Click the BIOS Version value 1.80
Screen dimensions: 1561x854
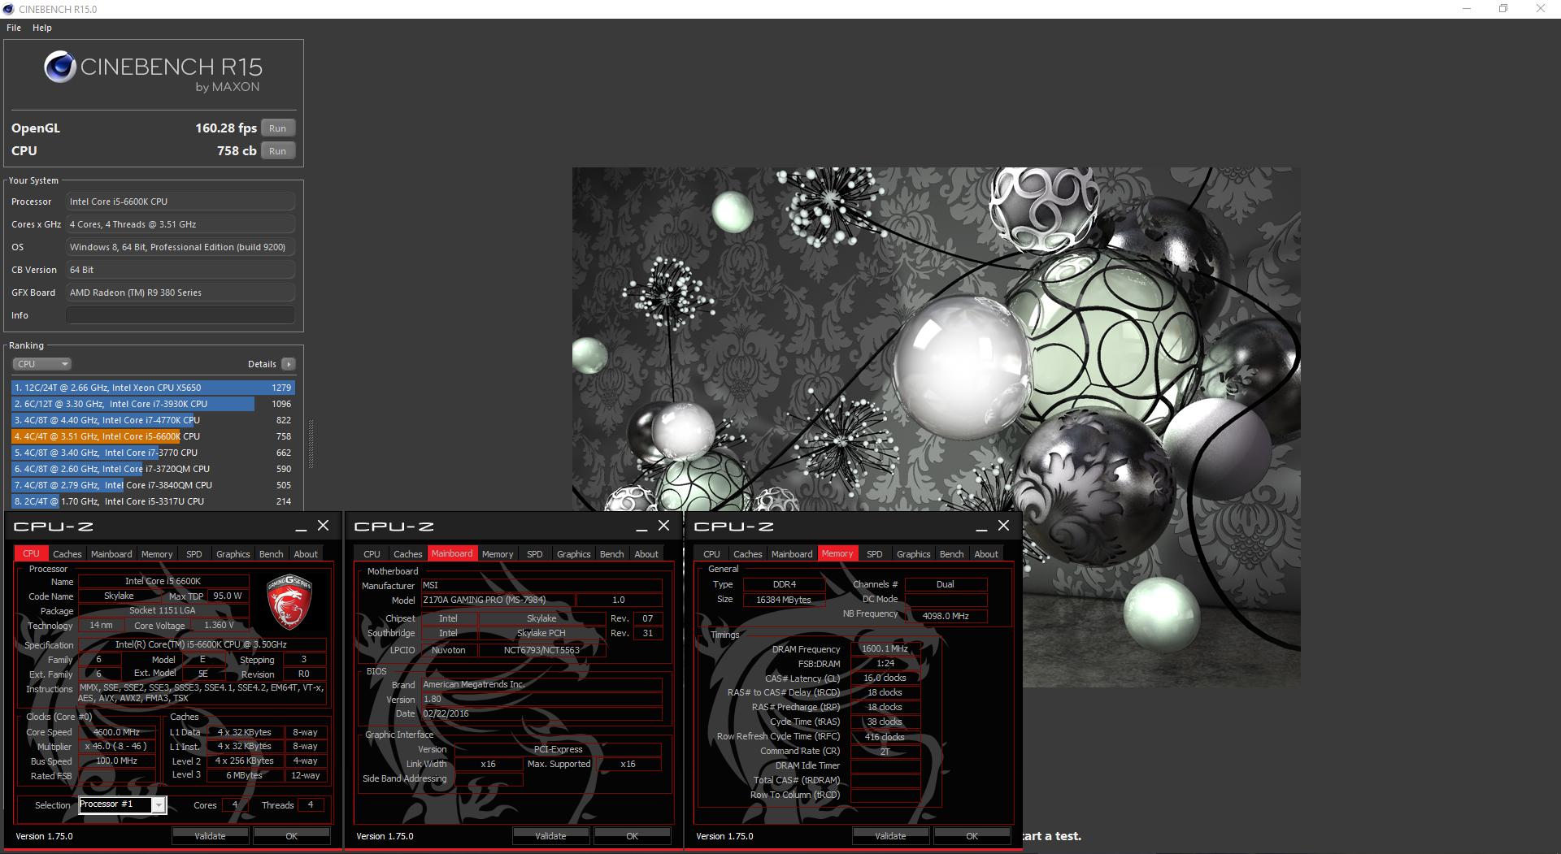click(x=541, y=699)
